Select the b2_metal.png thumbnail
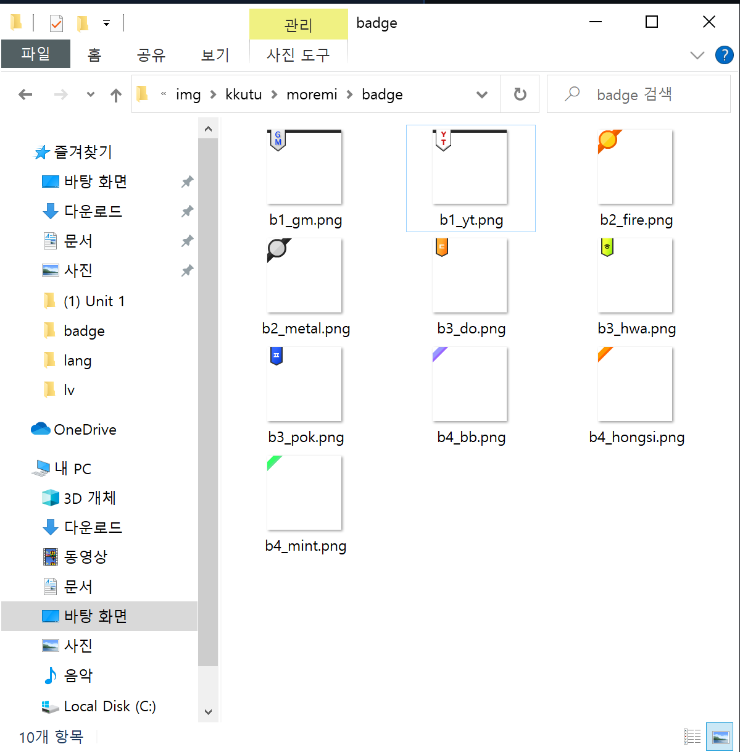 (304, 275)
